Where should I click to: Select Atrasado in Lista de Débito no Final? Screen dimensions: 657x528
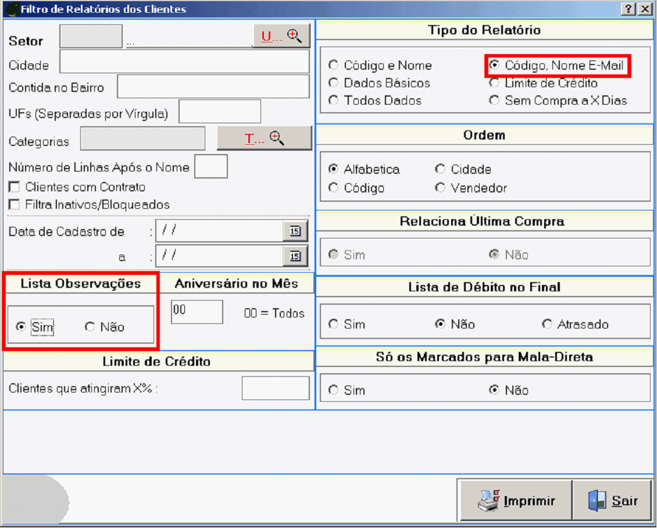pyautogui.click(x=547, y=324)
